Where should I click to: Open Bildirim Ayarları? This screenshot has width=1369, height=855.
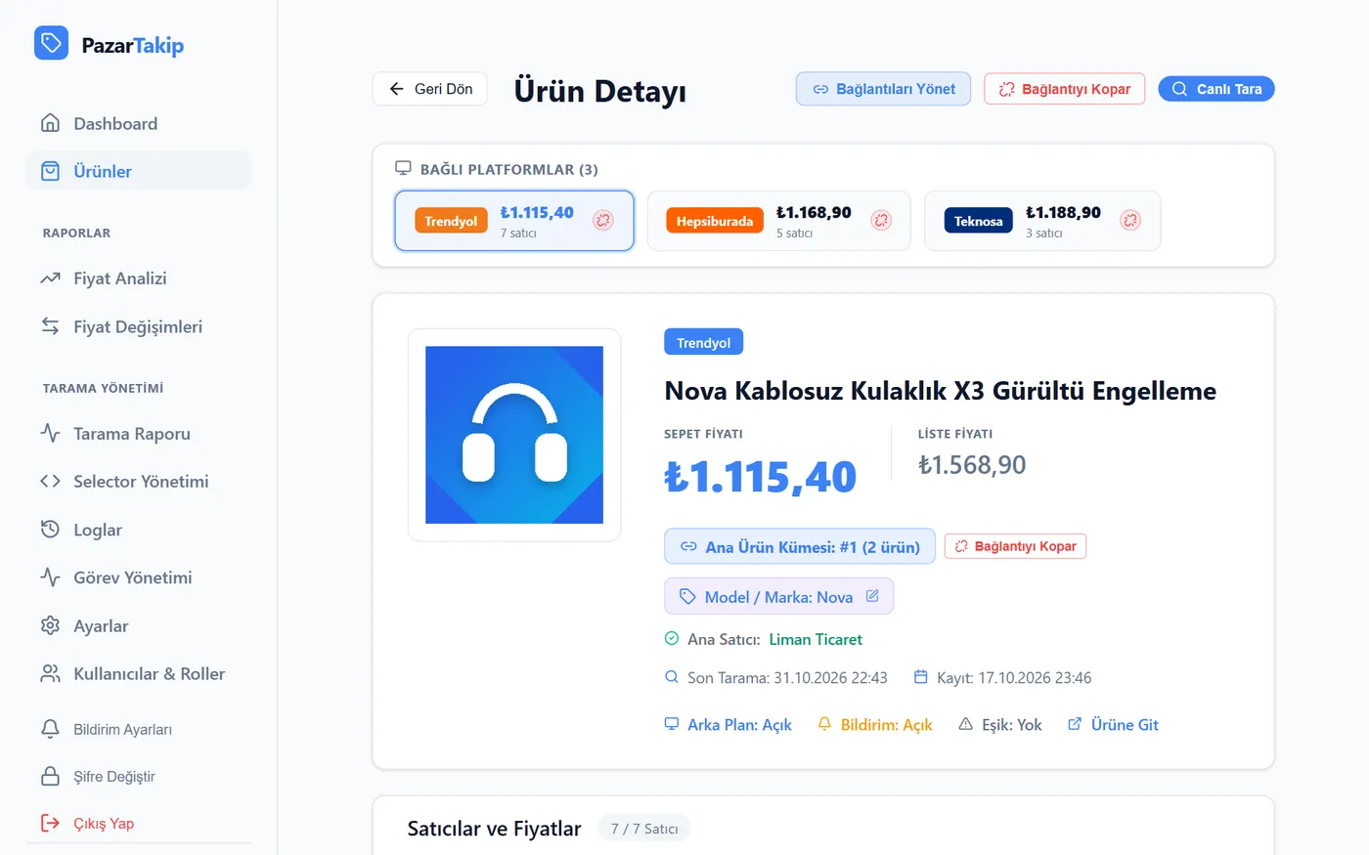coord(139,729)
